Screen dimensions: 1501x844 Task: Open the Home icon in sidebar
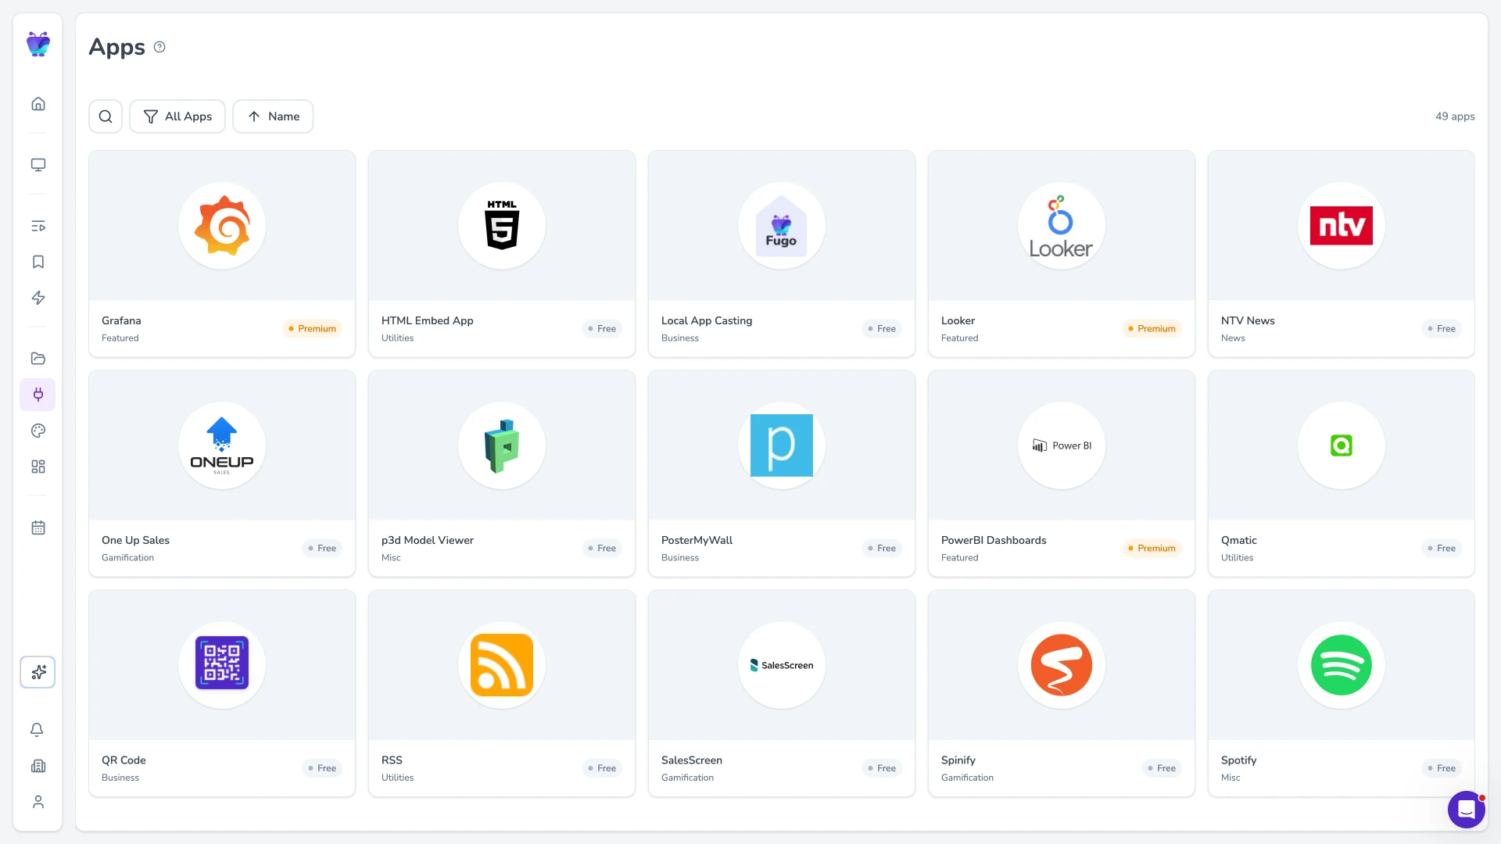[38, 104]
